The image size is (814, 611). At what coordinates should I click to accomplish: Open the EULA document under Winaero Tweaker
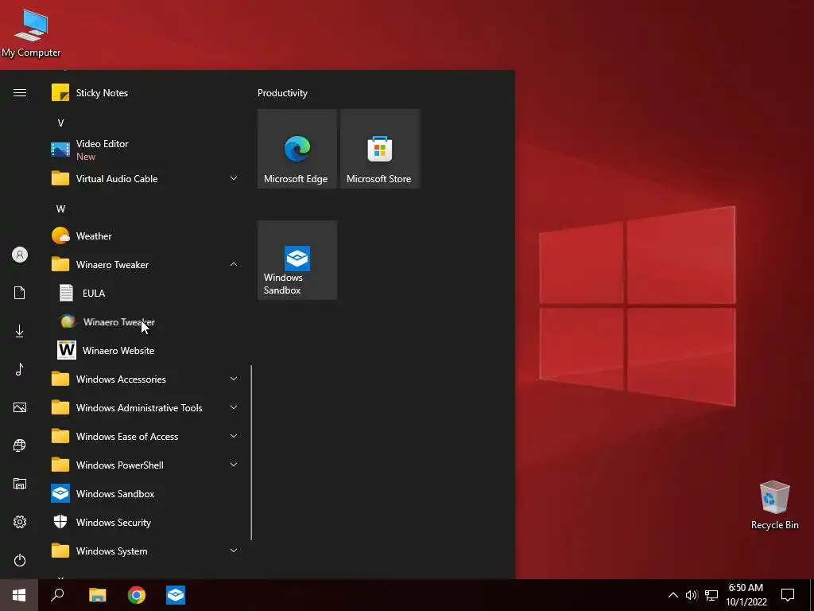coord(145,293)
